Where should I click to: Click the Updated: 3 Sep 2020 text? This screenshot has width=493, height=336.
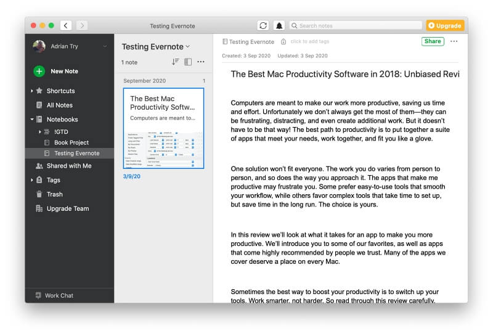303,55
